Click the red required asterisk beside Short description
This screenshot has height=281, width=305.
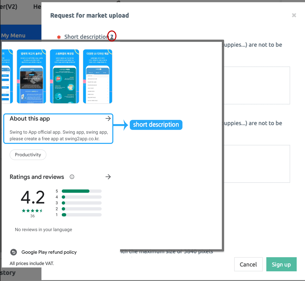tap(58, 37)
